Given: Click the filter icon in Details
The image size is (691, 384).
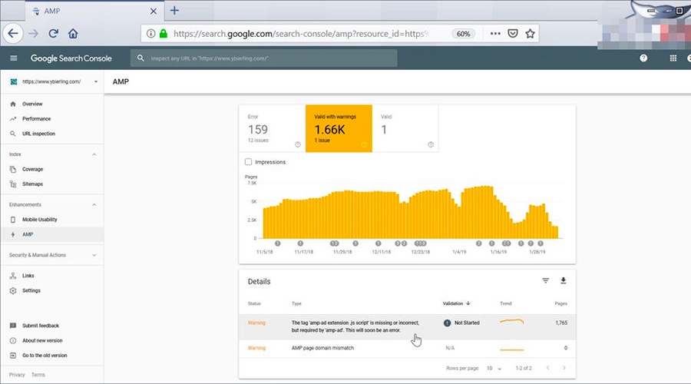Looking at the screenshot, I should 546,281.
